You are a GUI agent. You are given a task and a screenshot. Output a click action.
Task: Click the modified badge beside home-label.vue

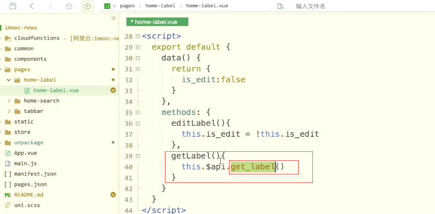(113, 90)
